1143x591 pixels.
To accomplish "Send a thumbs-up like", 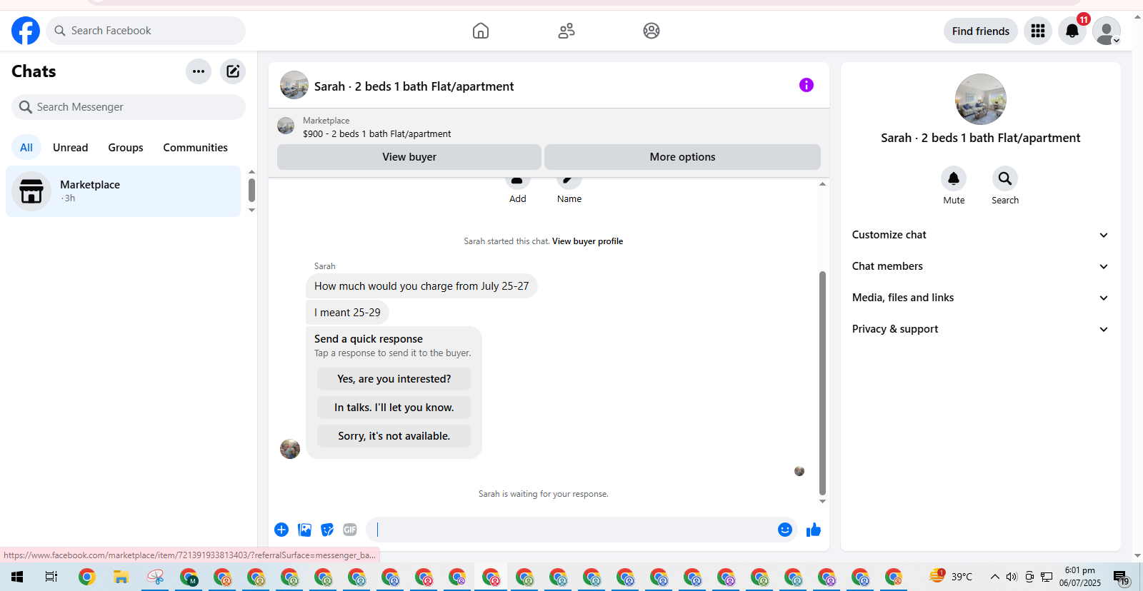I will pyautogui.click(x=814, y=530).
